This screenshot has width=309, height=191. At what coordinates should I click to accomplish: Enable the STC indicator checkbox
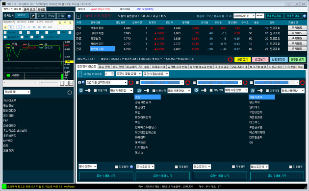32,37
